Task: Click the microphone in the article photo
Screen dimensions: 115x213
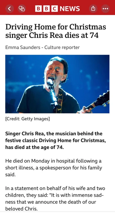Action: 50,82
